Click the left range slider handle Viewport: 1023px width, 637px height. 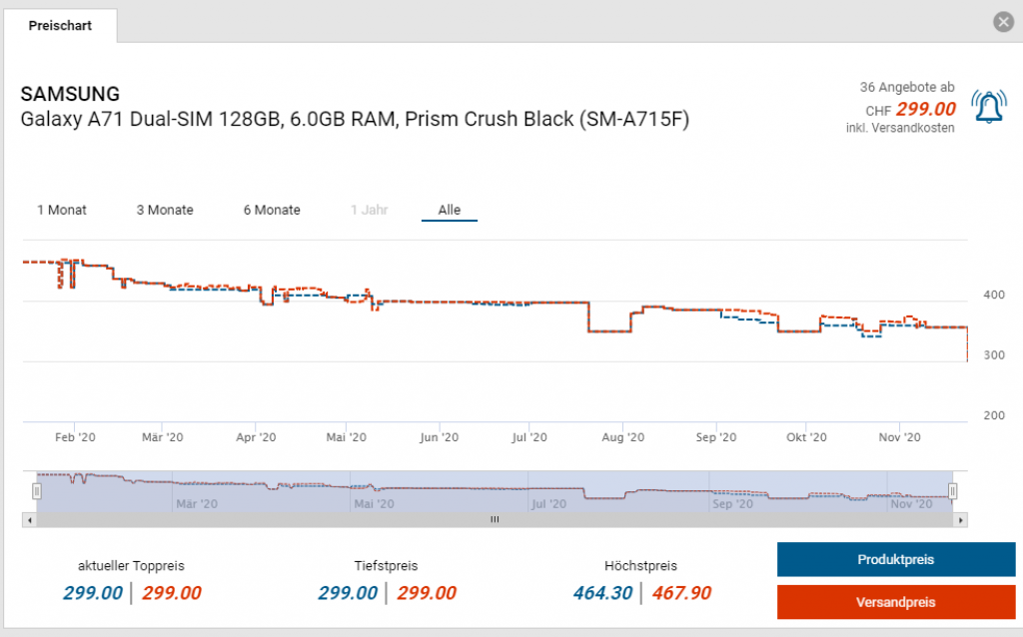pyautogui.click(x=37, y=491)
